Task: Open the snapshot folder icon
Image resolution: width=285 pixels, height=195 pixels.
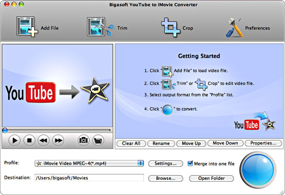Action: 98,140
